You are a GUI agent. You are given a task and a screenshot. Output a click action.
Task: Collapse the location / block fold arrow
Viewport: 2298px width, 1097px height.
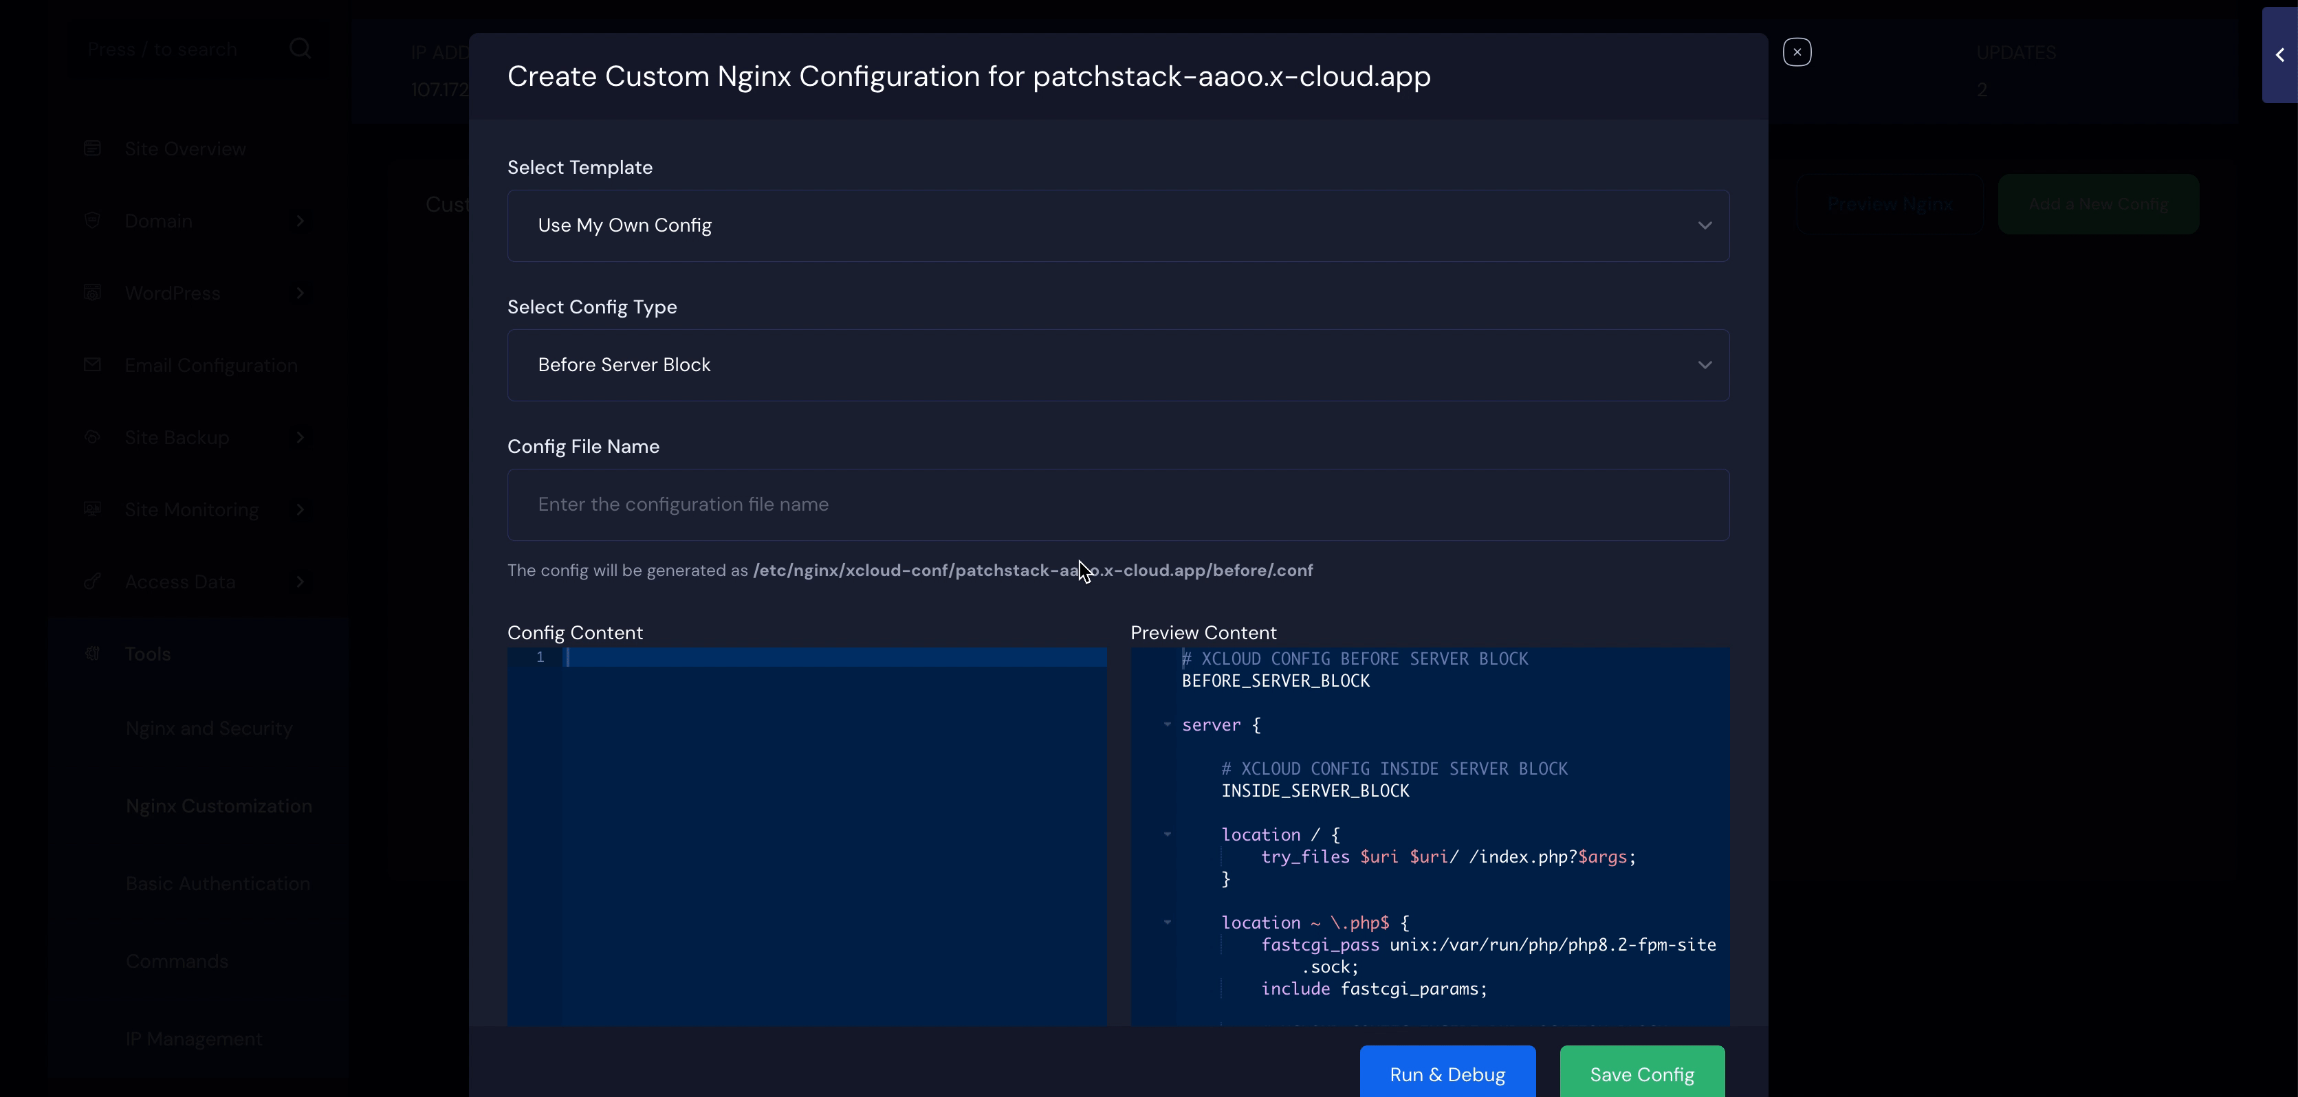pyautogui.click(x=1167, y=835)
